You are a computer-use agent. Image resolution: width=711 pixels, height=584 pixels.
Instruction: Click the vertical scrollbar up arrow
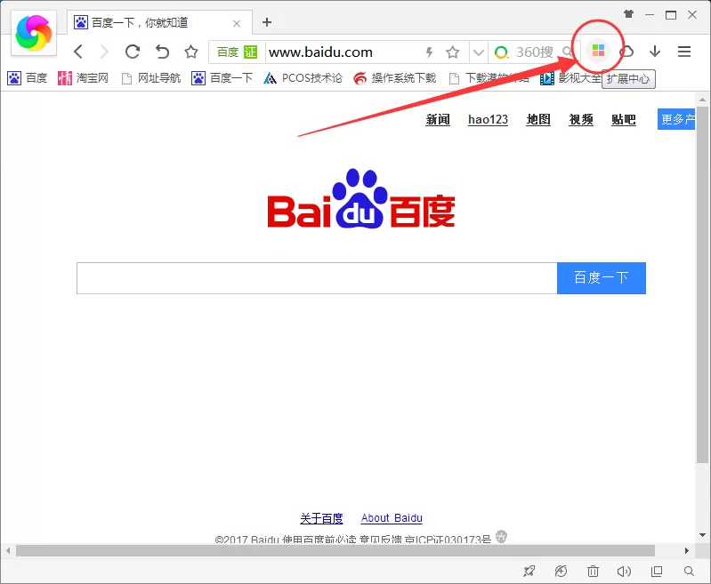click(x=702, y=100)
